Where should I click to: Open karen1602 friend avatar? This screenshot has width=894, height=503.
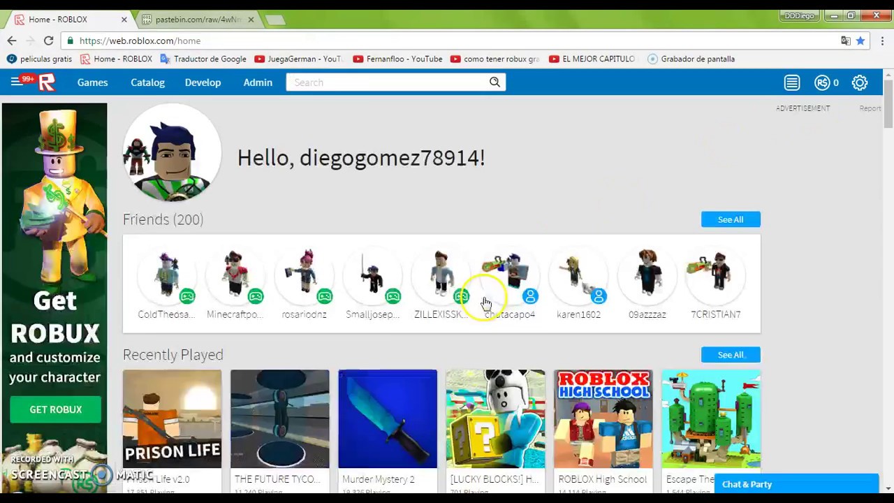[578, 275]
